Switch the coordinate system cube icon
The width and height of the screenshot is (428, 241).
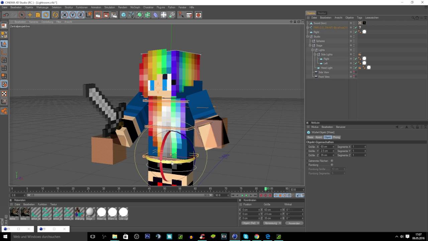[89, 15]
